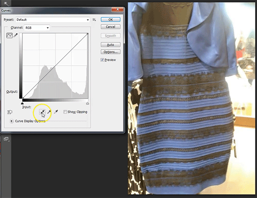Toggle the Preview checkbox
Image resolution: width=257 pixels, height=198 pixels.
coord(102,60)
